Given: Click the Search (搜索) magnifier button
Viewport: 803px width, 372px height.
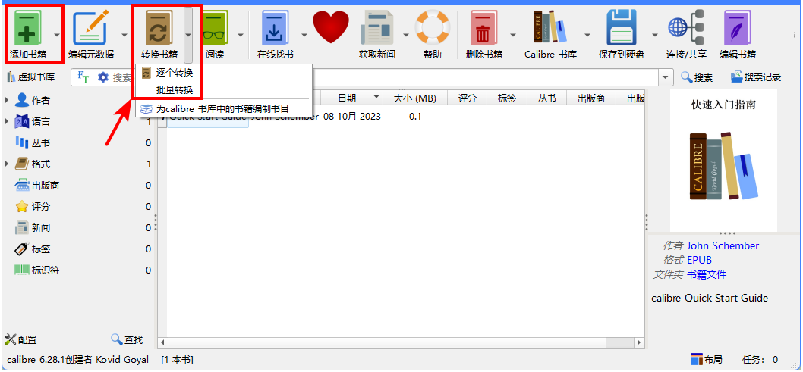Looking at the screenshot, I should [697, 77].
